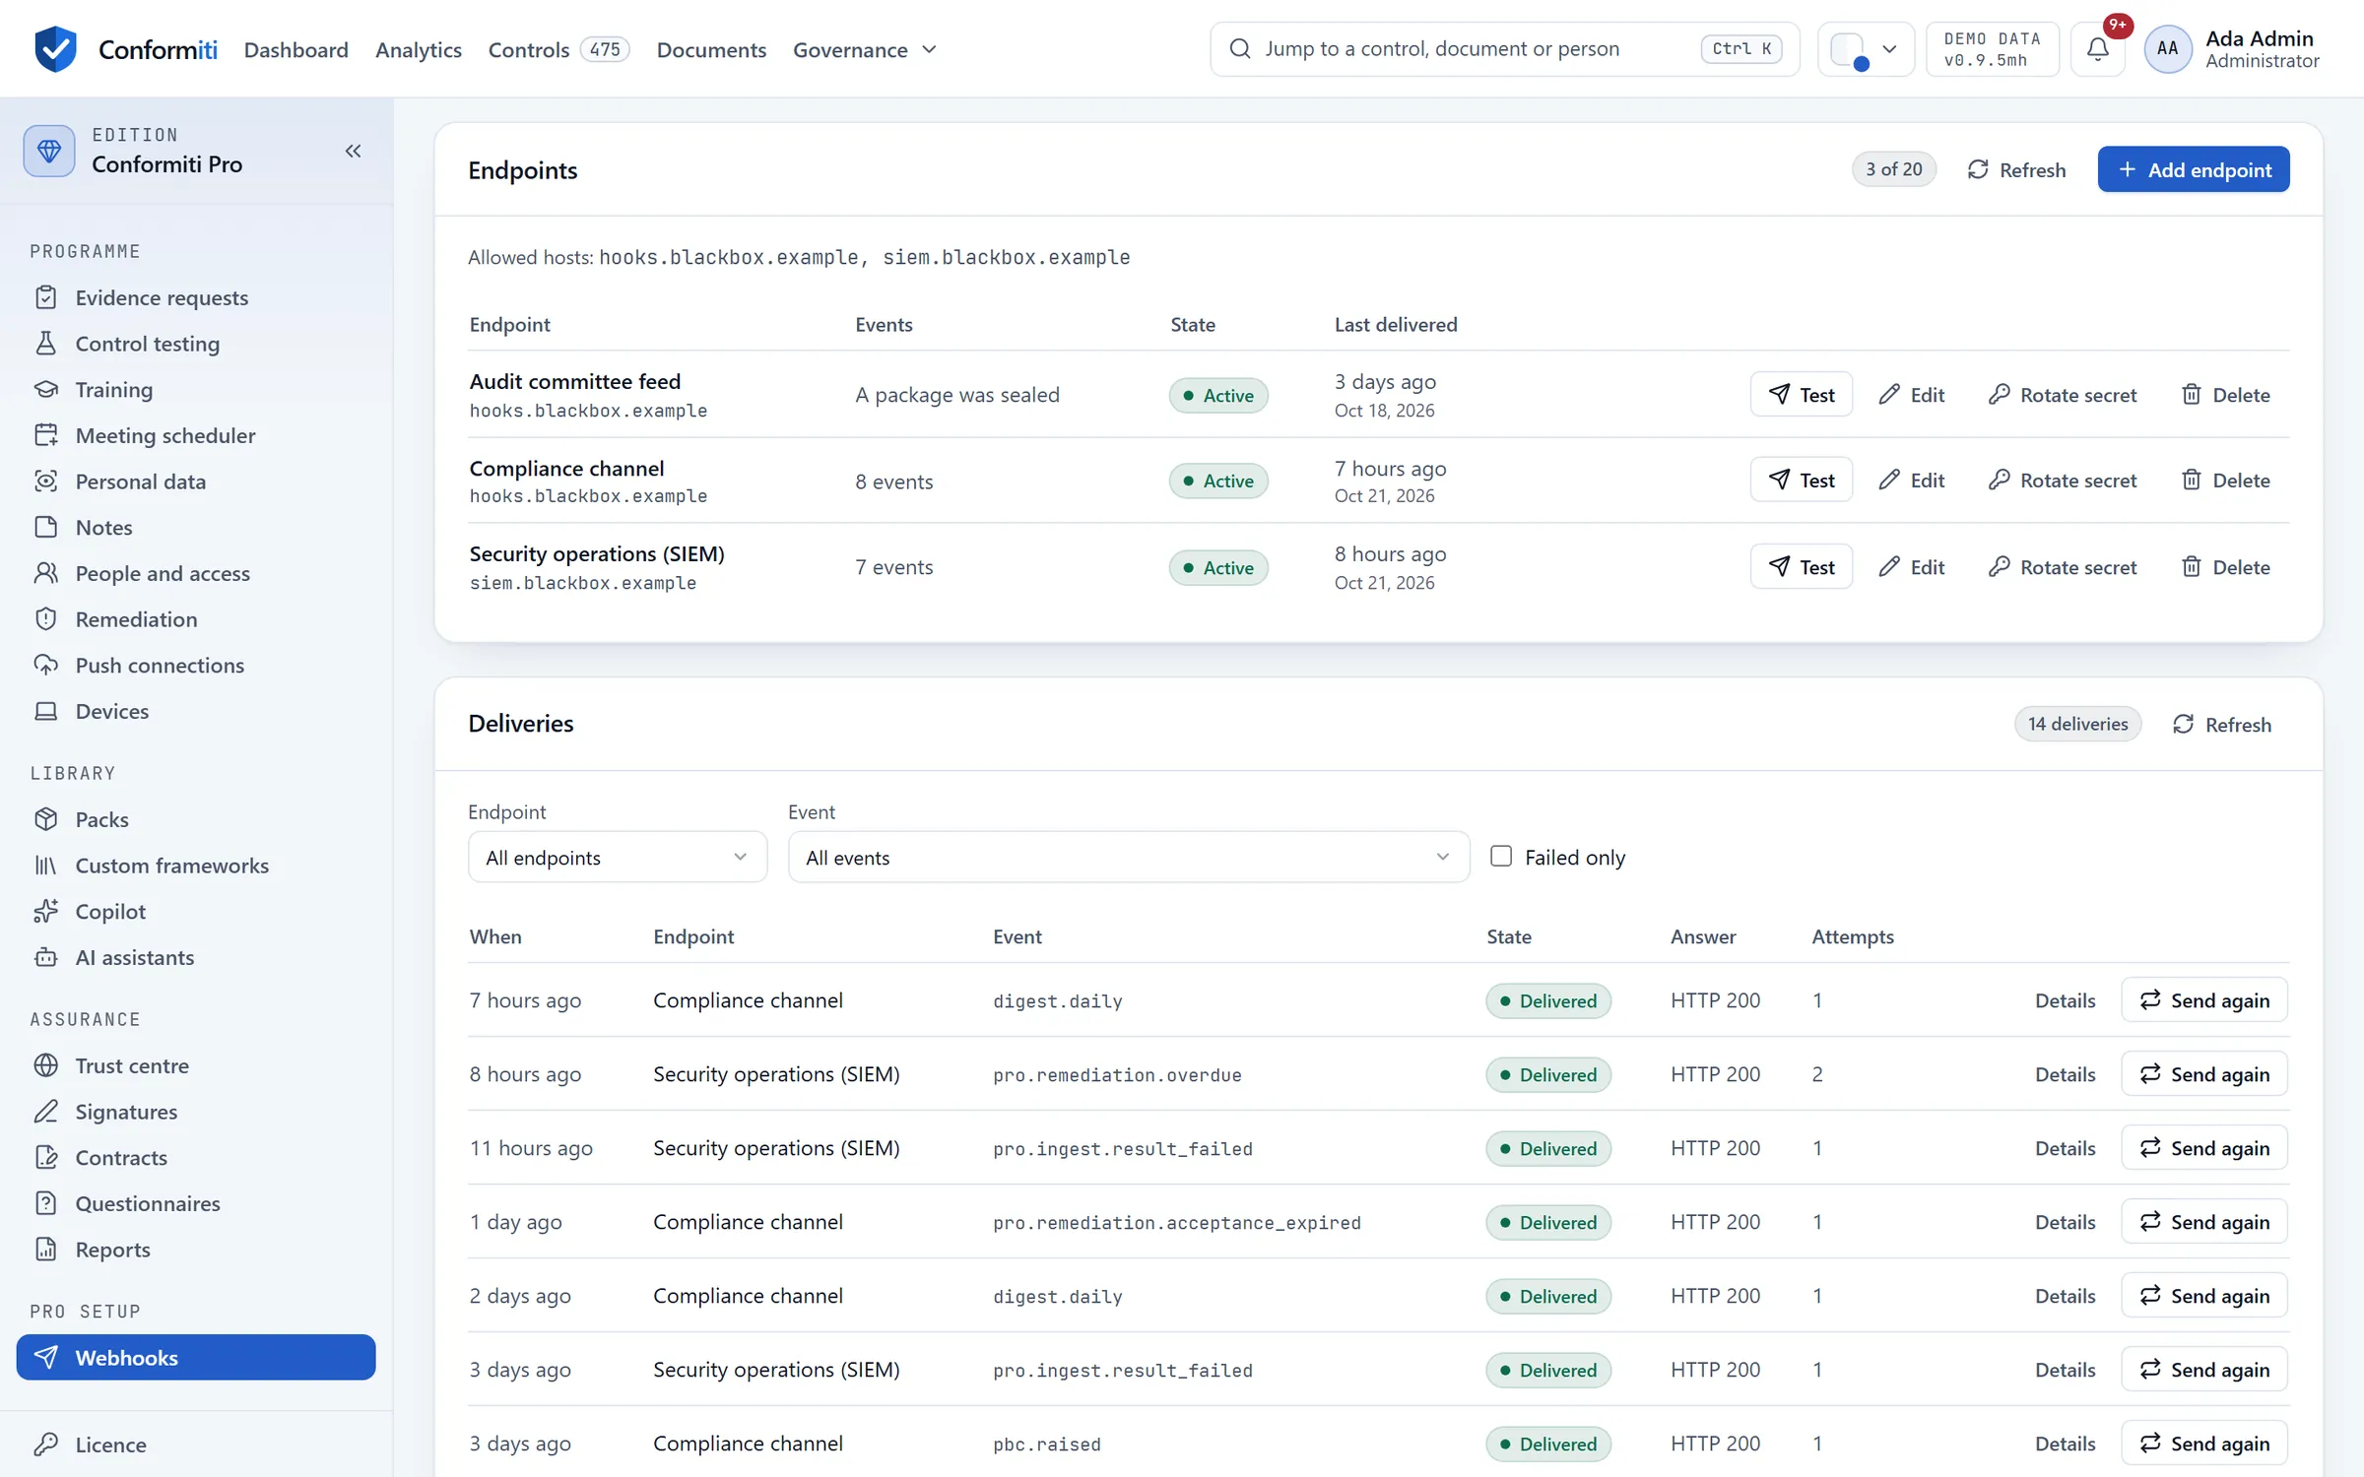Click the 3 of 20 endpoints counter
2364x1477 pixels.
tap(1894, 169)
